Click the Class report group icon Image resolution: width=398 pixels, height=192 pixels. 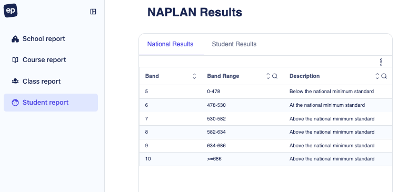pos(15,81)
